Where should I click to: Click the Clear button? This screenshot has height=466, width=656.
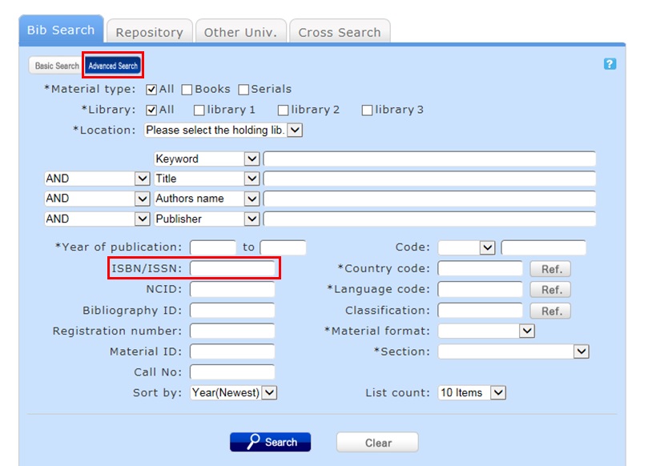pos(377,443)
